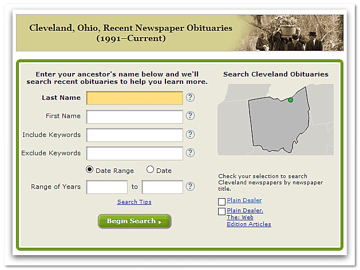This screenshot has height=270, width=360.
Task: Open help icon beside Include Keywords field
Action: point(190,134)
